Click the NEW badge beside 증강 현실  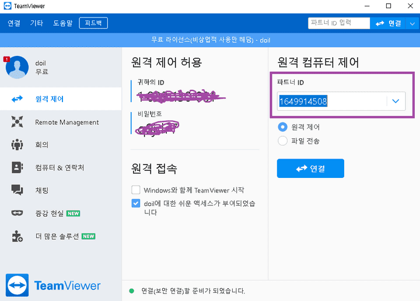[x=73, y=213]
